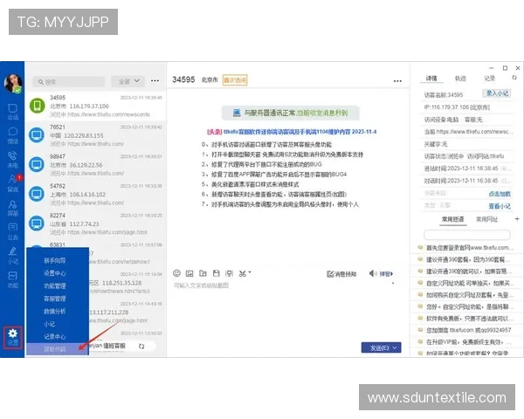Choose 小记 in the settings menu

click(49, 324)
